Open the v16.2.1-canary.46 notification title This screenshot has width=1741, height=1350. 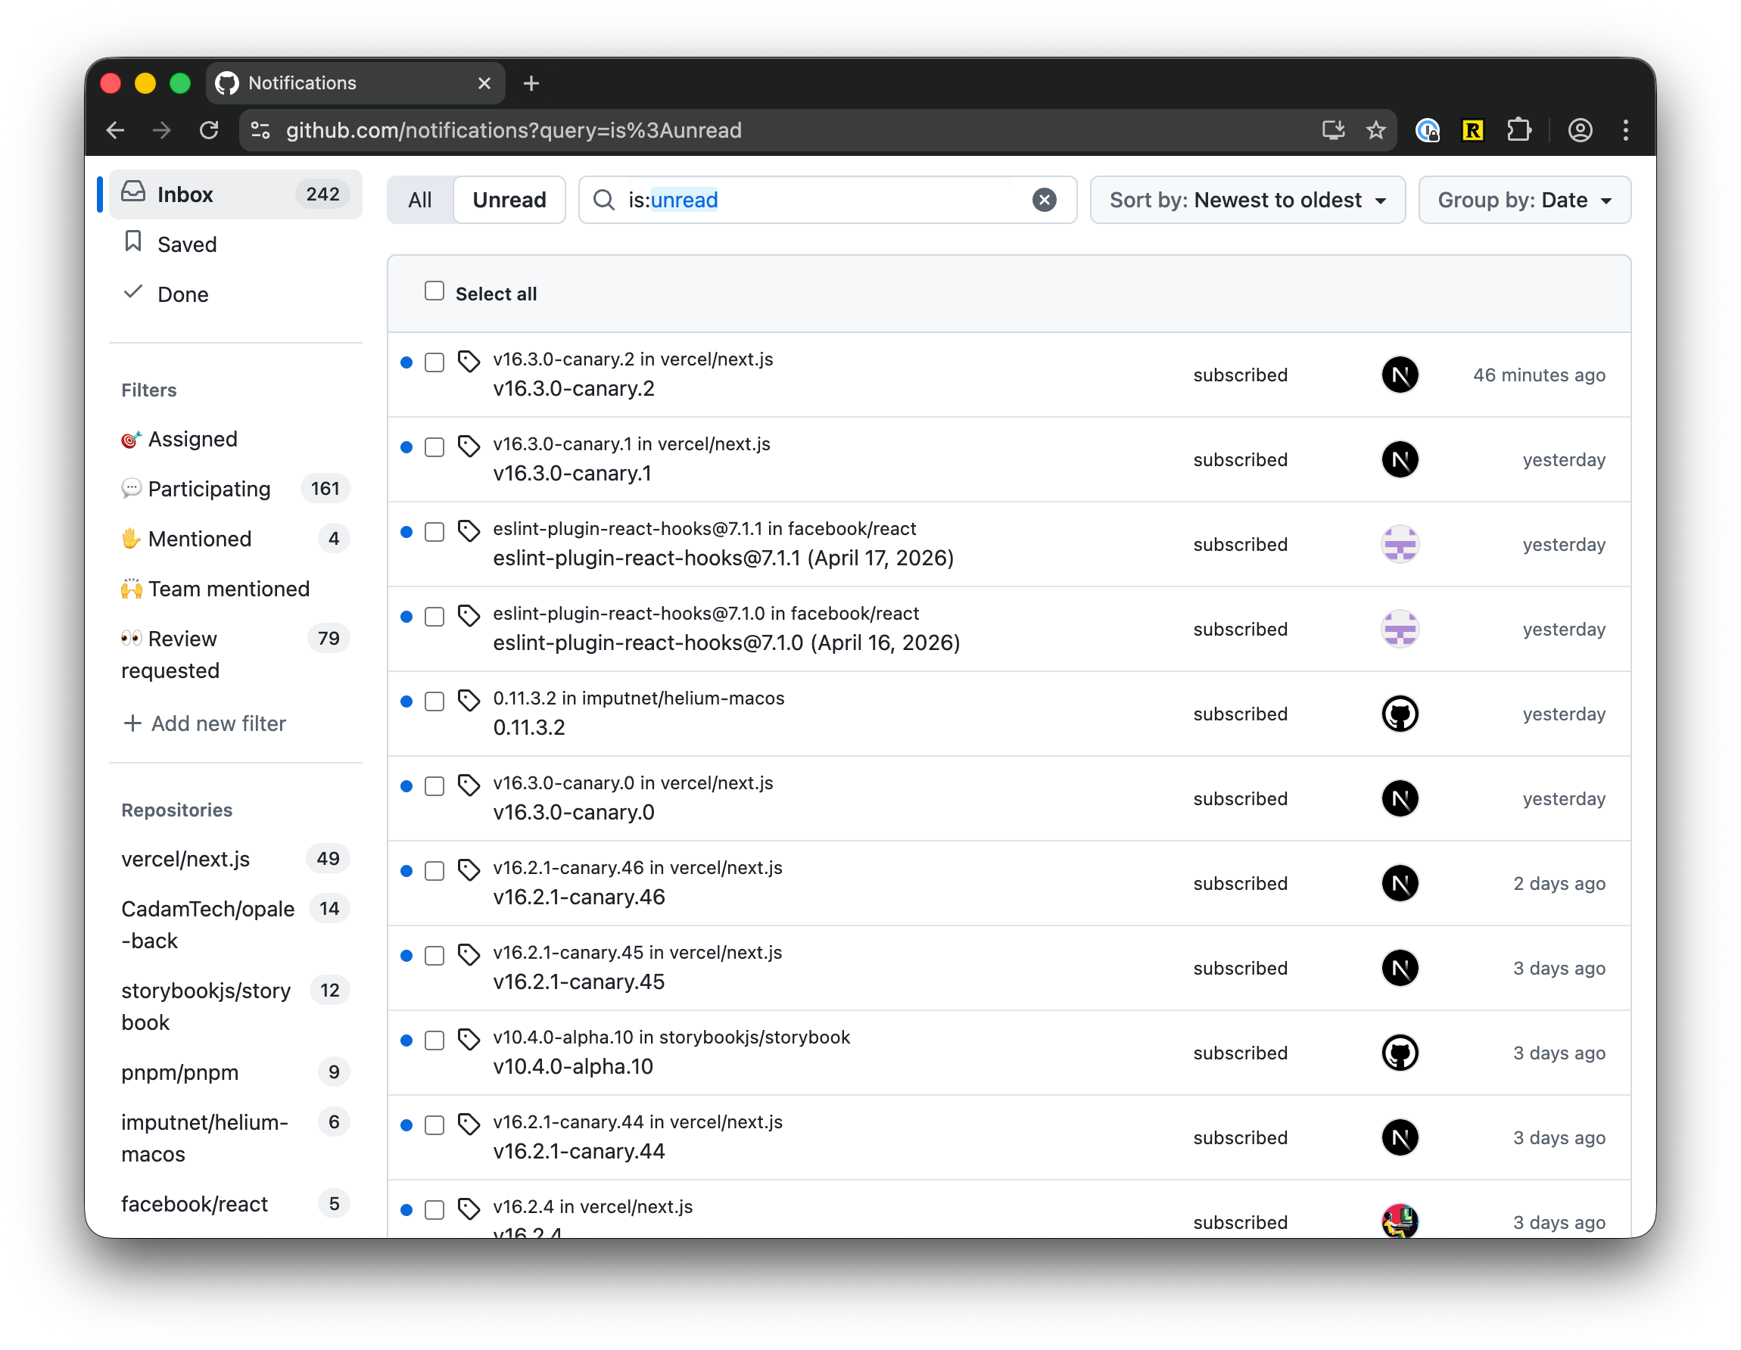point(579,897)
